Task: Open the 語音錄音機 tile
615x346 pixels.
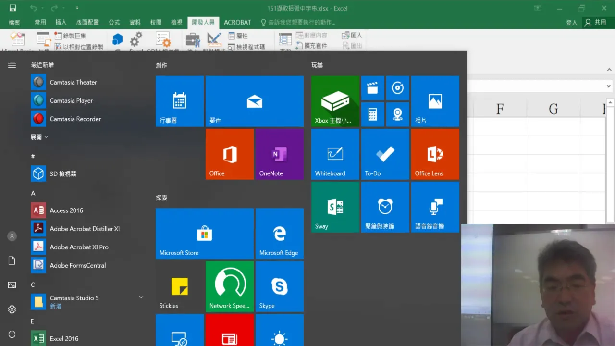Action: pyautogui.click(x=435, y=207)
